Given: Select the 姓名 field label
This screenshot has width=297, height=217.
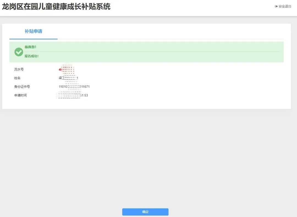Looking at the screenshot, I should click(17, 78).
